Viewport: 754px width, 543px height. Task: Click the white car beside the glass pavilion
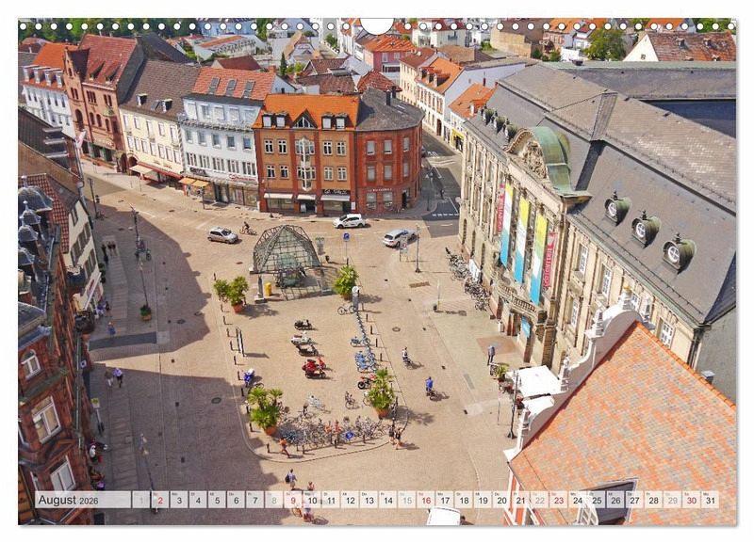click(x=222, y=234)
